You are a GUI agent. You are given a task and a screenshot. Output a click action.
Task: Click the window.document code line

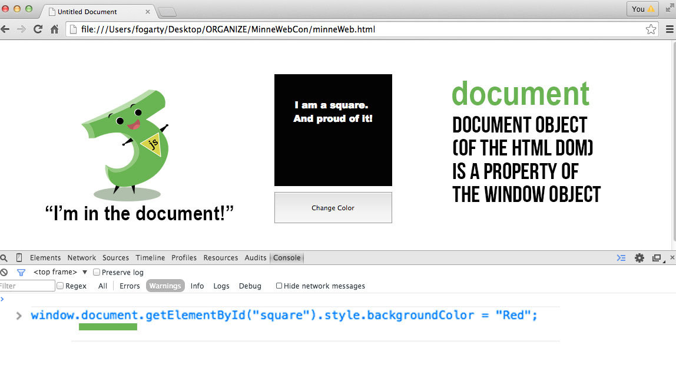[284, 315]
